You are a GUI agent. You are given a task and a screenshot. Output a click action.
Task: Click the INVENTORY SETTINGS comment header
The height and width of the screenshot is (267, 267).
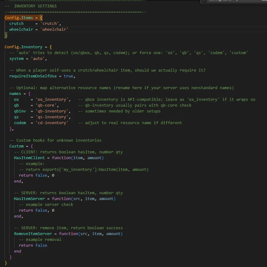coord(35,6)
